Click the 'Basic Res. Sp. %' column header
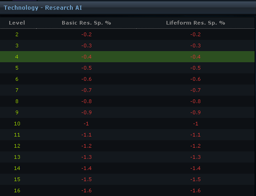This screenshot has height=196, width=256. pos(86,23)
